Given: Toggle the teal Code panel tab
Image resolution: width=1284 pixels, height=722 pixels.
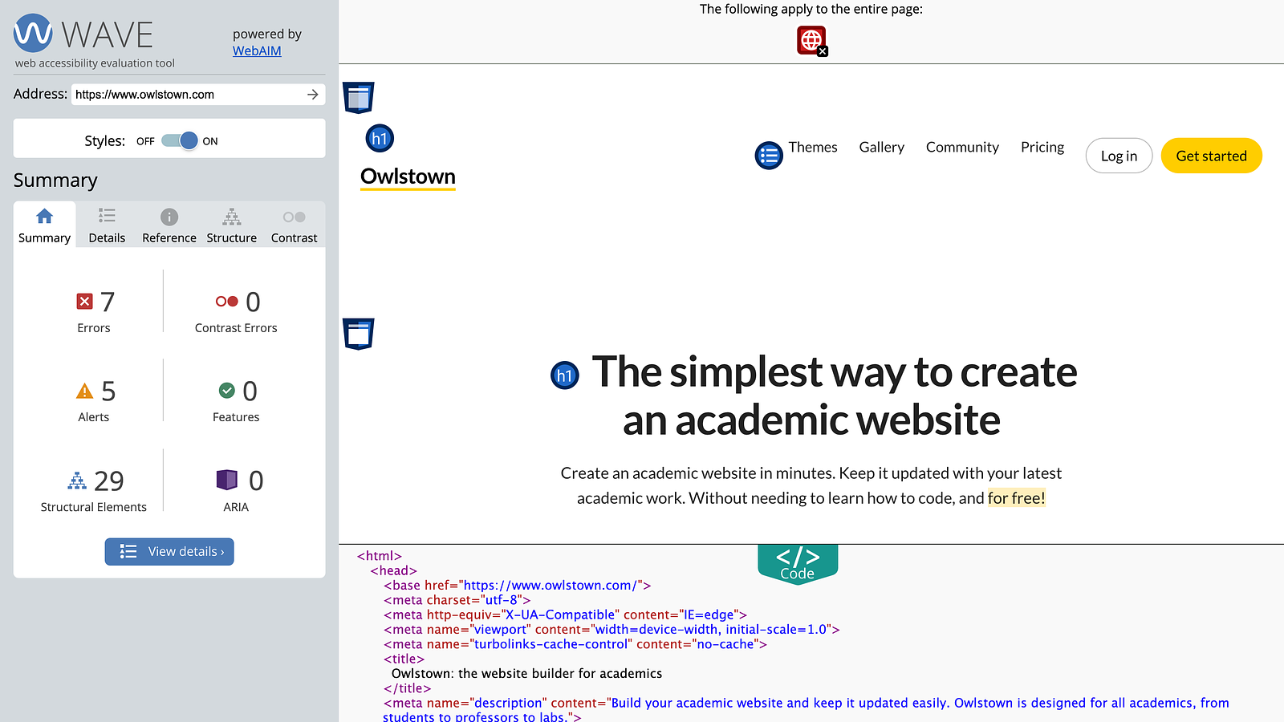Looking at the screenshot, I should click(798, 563).
